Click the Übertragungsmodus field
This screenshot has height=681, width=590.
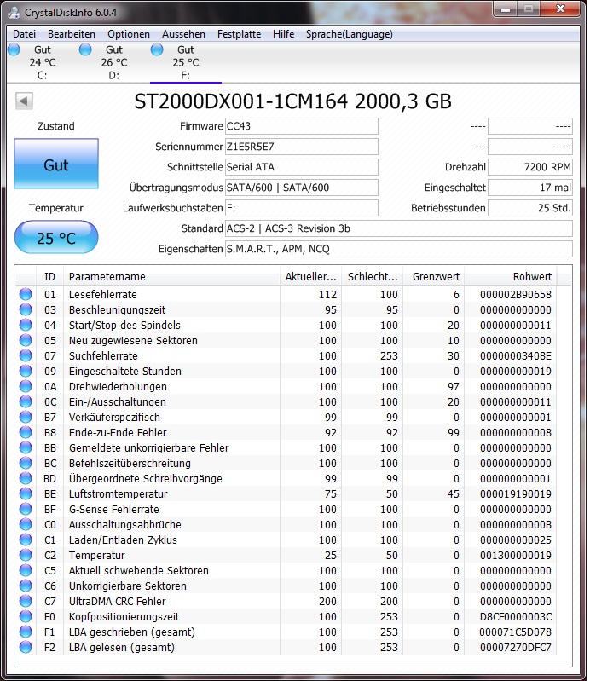302,188
